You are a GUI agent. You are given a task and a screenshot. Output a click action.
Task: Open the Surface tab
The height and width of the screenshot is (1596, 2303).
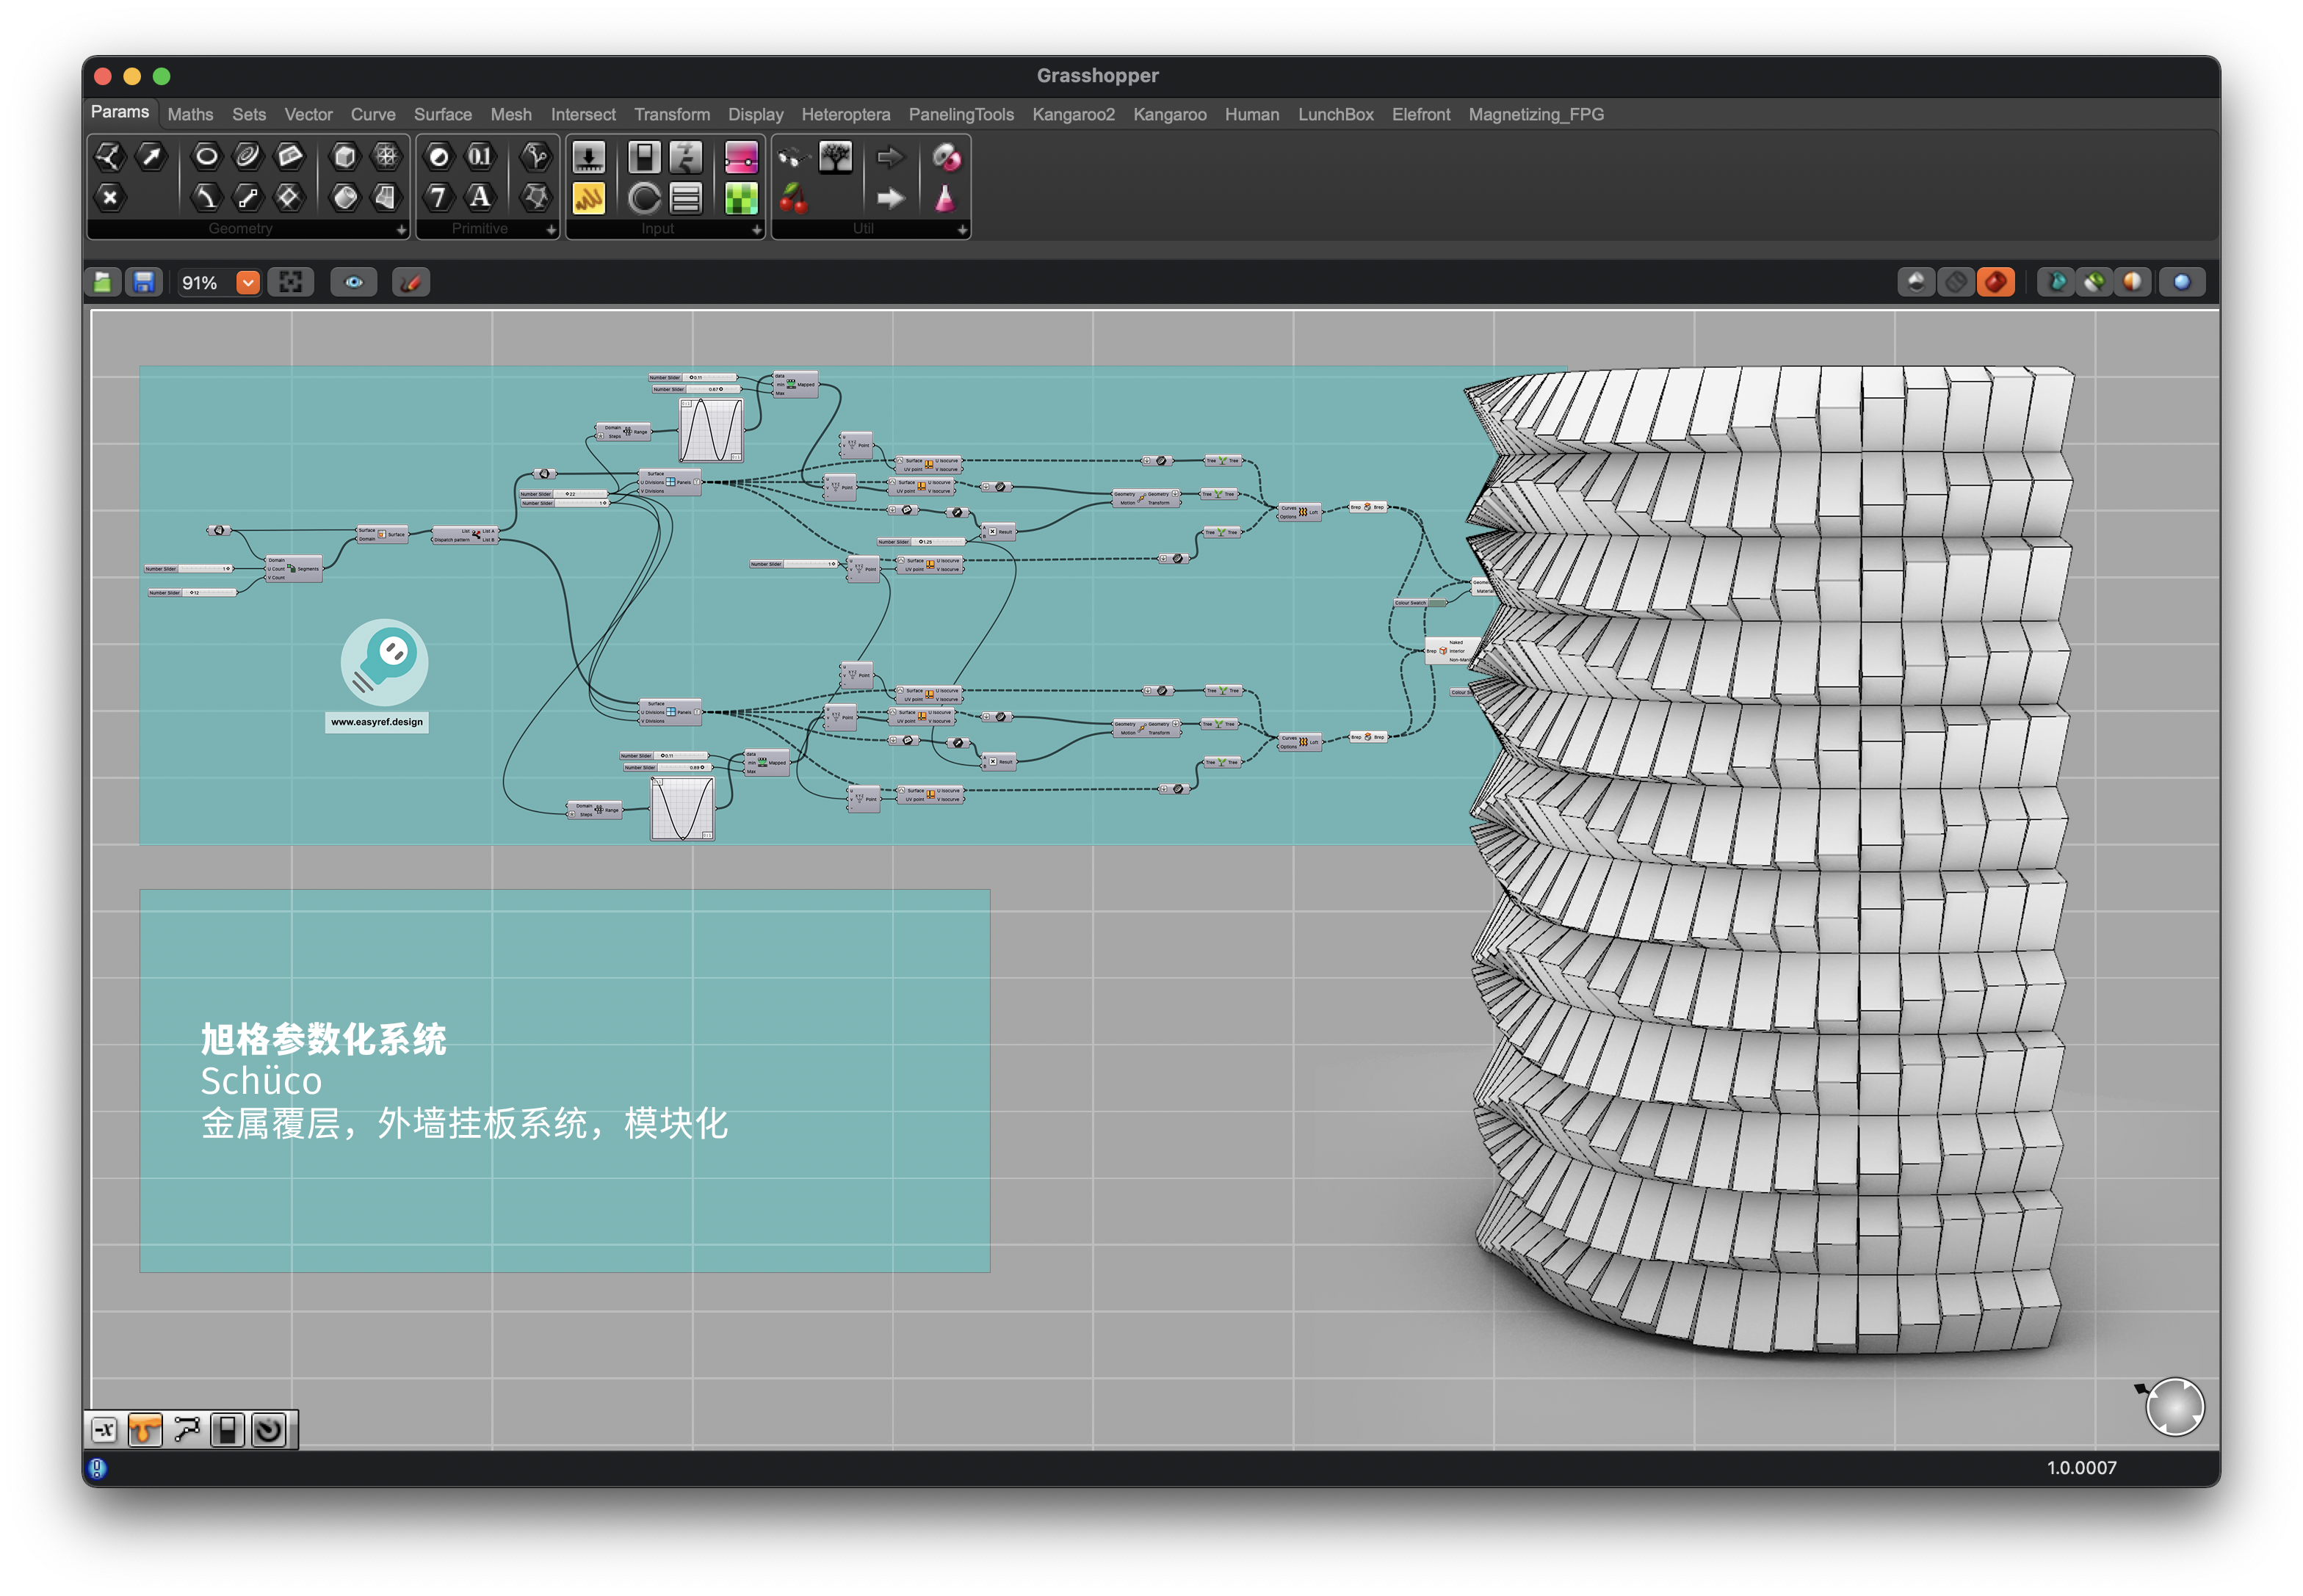point(442,115)
